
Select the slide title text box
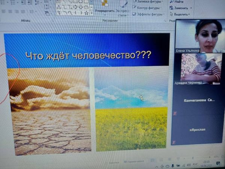88,55
